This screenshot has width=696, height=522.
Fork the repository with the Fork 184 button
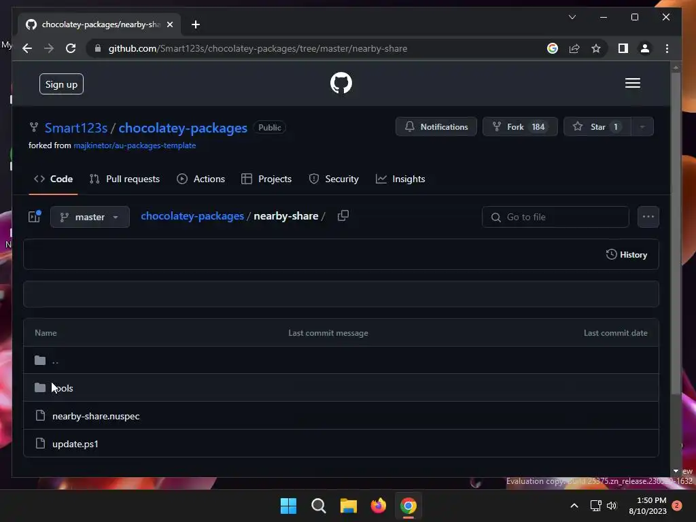point(520,126)
